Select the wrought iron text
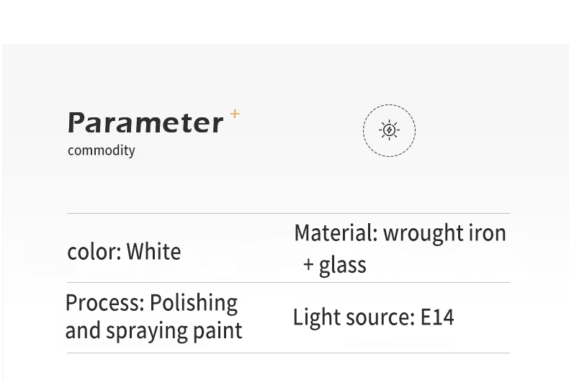The image size is (569, 380). (x=444, y=232)
